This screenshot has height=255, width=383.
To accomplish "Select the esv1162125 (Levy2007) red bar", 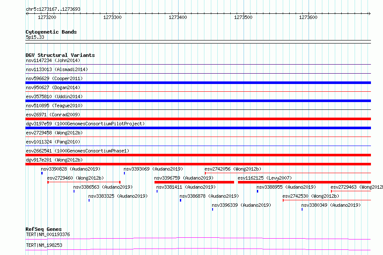I will 304,182.
